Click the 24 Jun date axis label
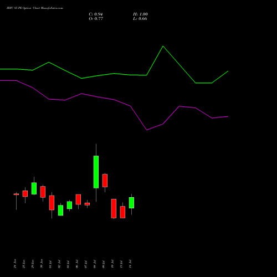The image size is (277, 277). 15,264
